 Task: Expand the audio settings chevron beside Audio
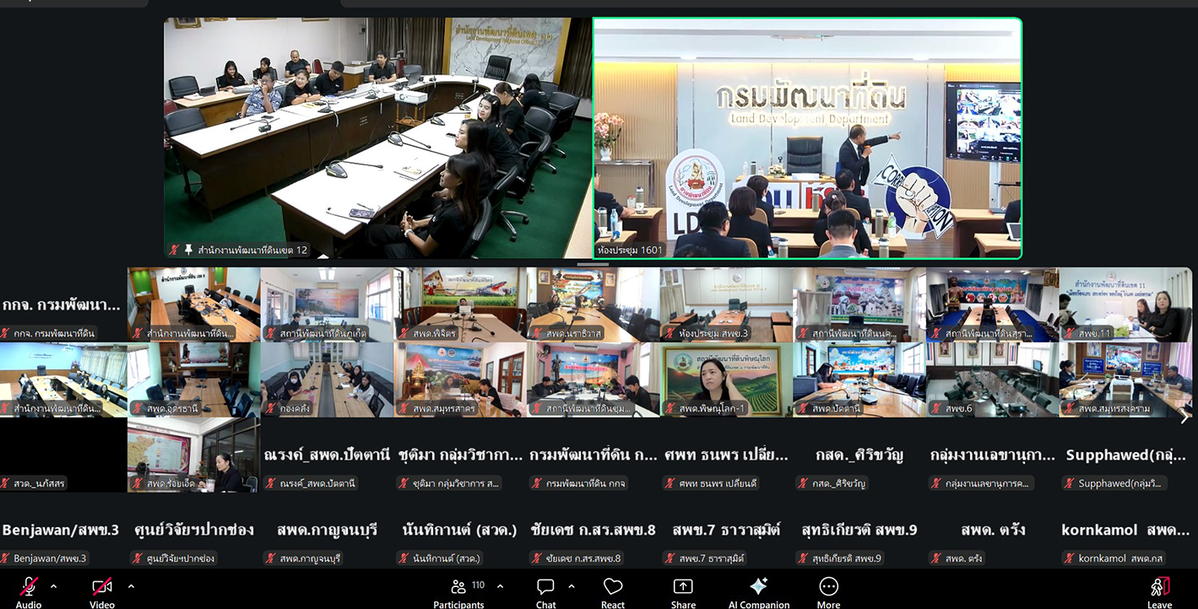[54, 586]
